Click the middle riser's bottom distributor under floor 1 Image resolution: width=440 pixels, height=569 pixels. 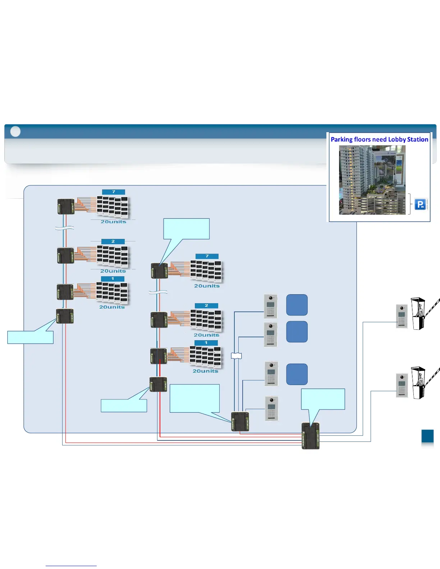(x=158, y=384)
